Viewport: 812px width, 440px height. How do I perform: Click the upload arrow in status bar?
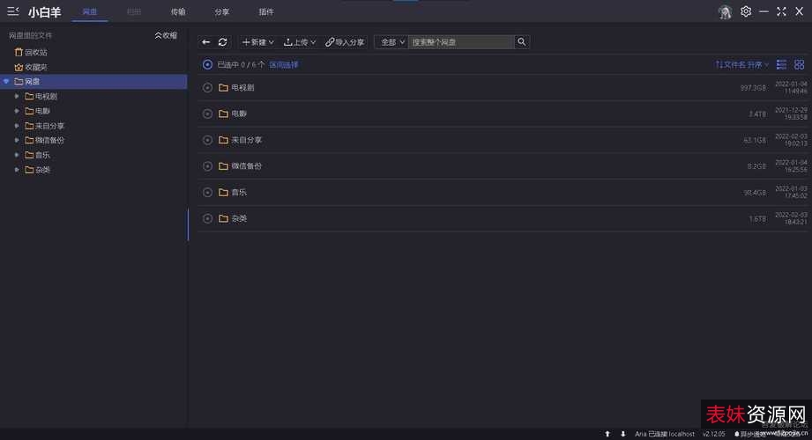pyautogui.click(x=607, y=434)
